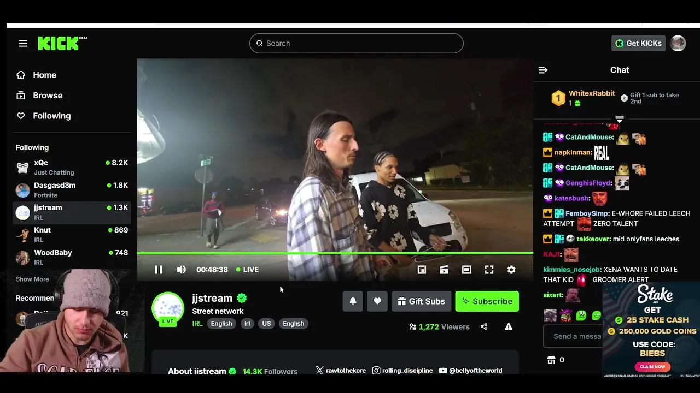This screenshot has width=700, height=393.
Task: Click GenghisFloyd username in chat
Action: pyautogui.click(x=588, y=183)
